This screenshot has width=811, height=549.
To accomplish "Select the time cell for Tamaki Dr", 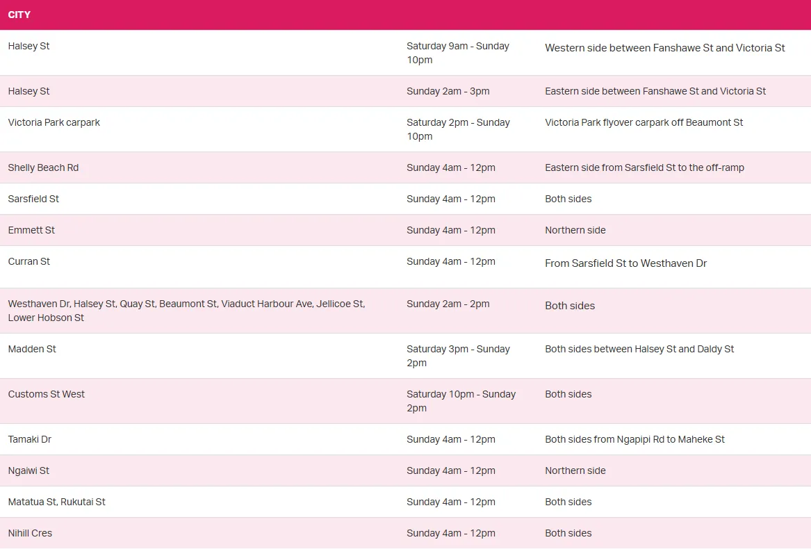I will [451, 439].
